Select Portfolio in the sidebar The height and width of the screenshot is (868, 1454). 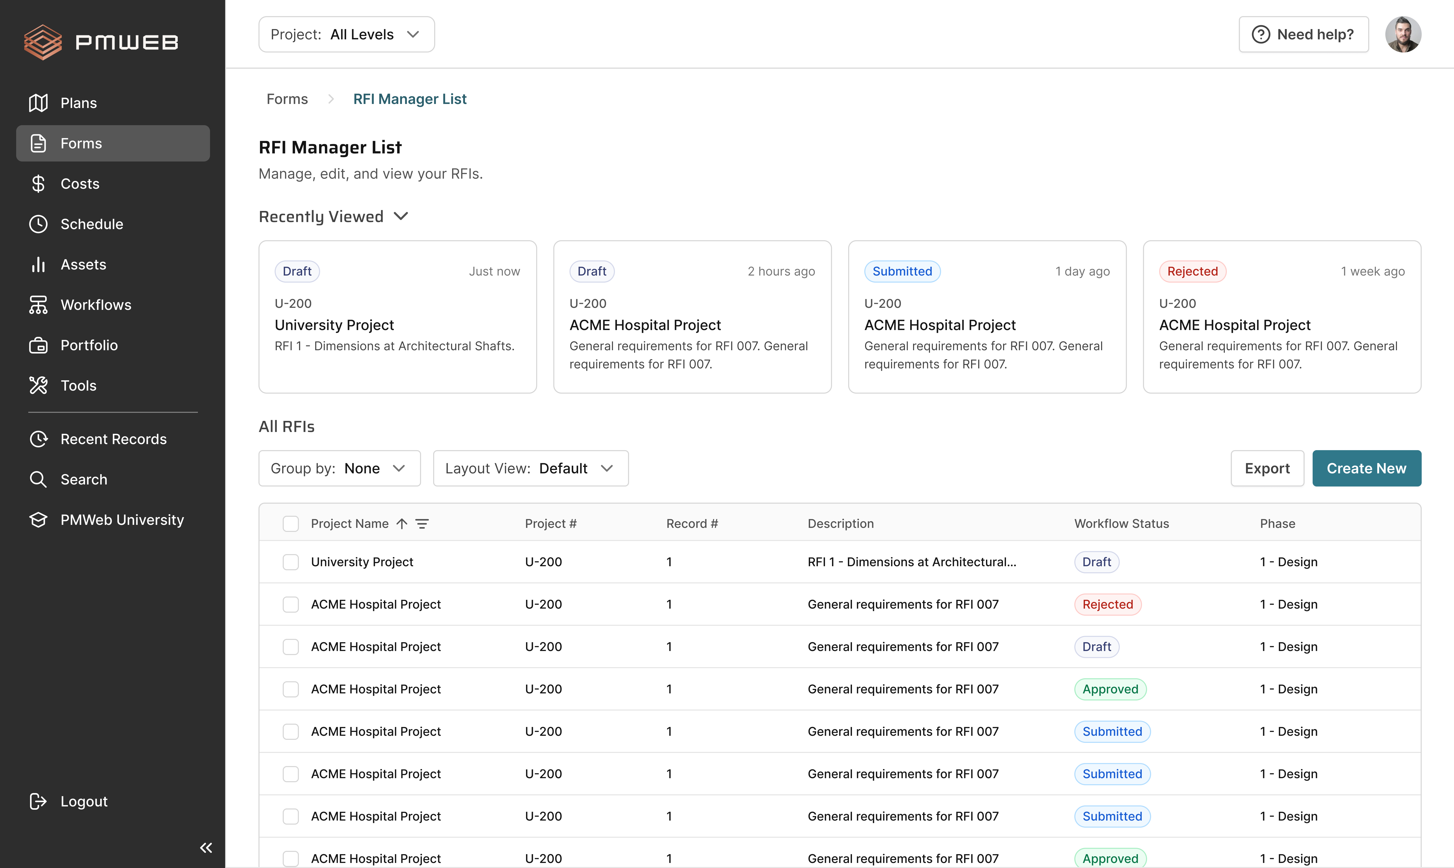[x=113, y=345]
